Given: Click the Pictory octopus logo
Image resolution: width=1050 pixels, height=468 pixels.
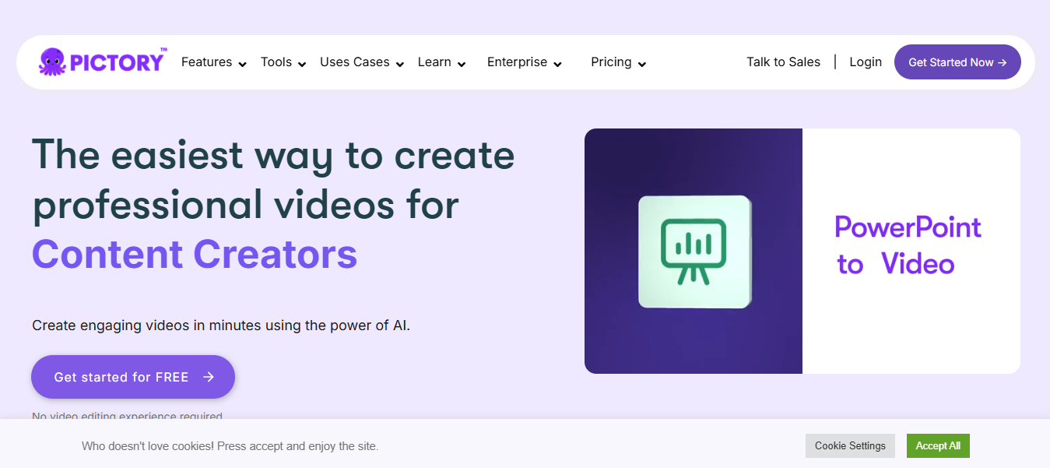Looking at the screenshot, I should pyautogui.click(x=52, y=62).
